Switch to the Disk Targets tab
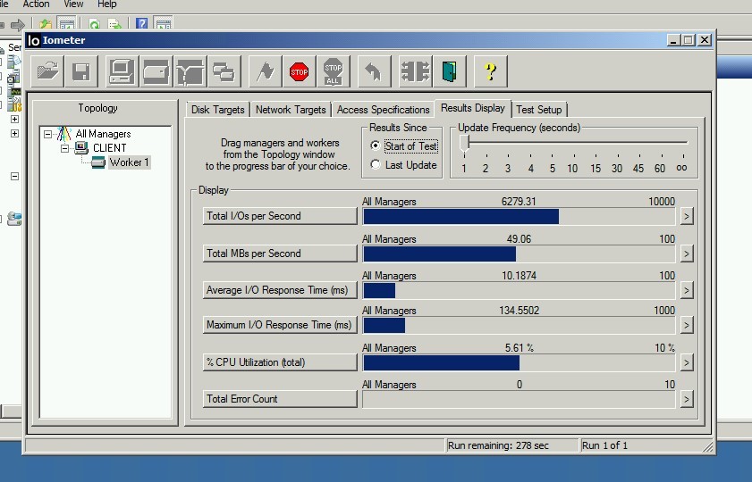Screen dimensions: 752x482 coord(217,110)
